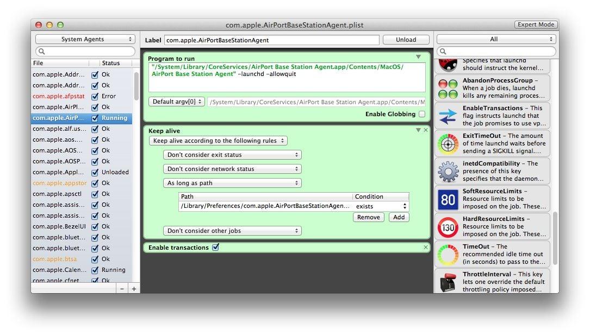The height and width of the screenshot is (336, 590).
Task: Click the file list vertical scrollbar
Action: [136, 86]
